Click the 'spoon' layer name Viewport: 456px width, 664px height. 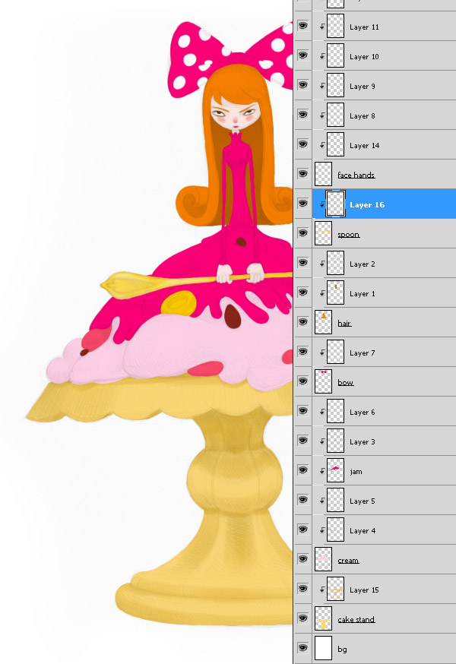[x=349, y=235]
